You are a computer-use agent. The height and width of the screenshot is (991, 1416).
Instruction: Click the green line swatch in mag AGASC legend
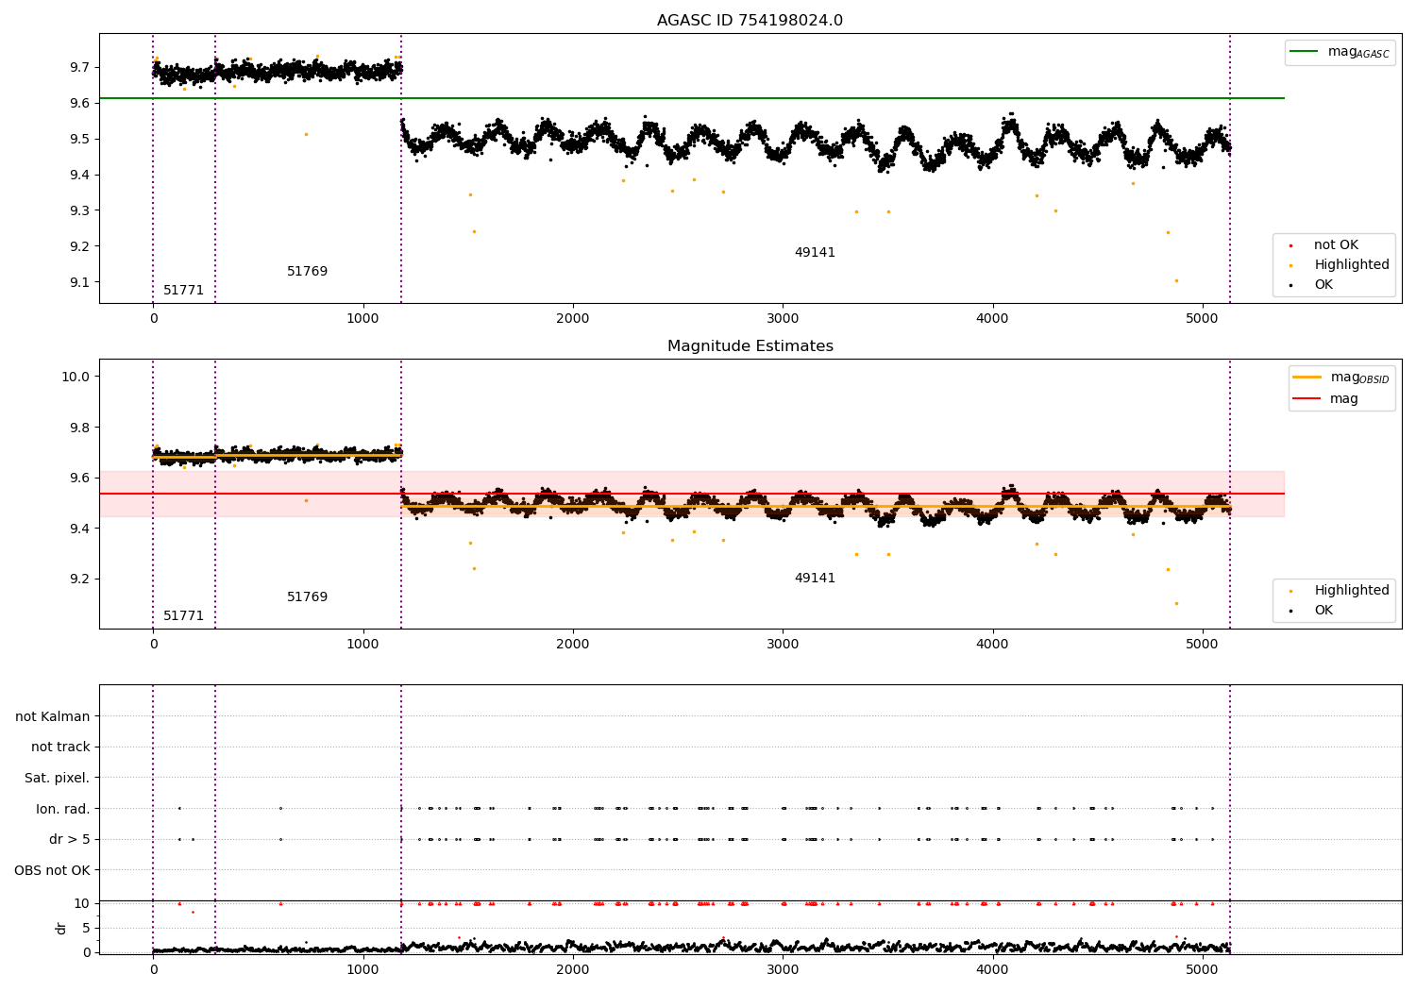pyautogui.click(x=1304, y=52)
